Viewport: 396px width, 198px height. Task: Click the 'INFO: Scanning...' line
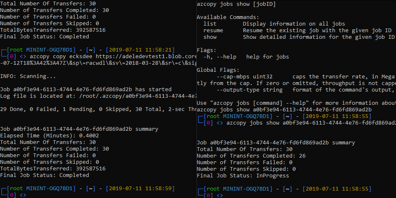coord(28,76)
